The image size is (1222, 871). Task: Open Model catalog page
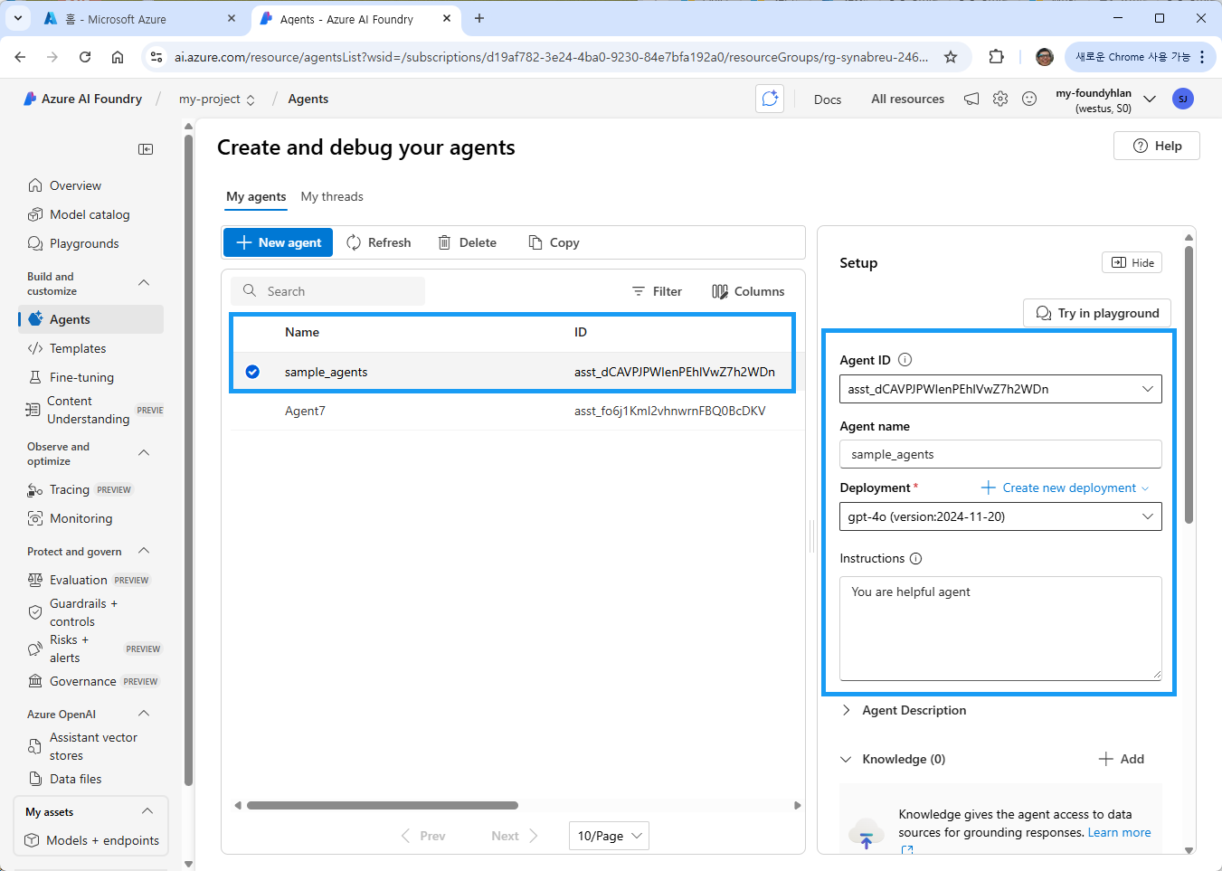click(x=90, y=214)
